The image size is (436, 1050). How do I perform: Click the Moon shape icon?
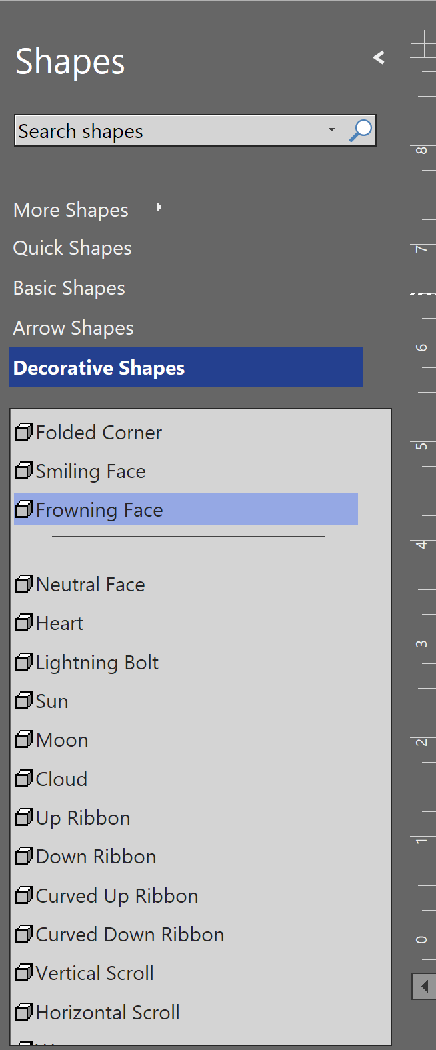click(x=24, y=739)
